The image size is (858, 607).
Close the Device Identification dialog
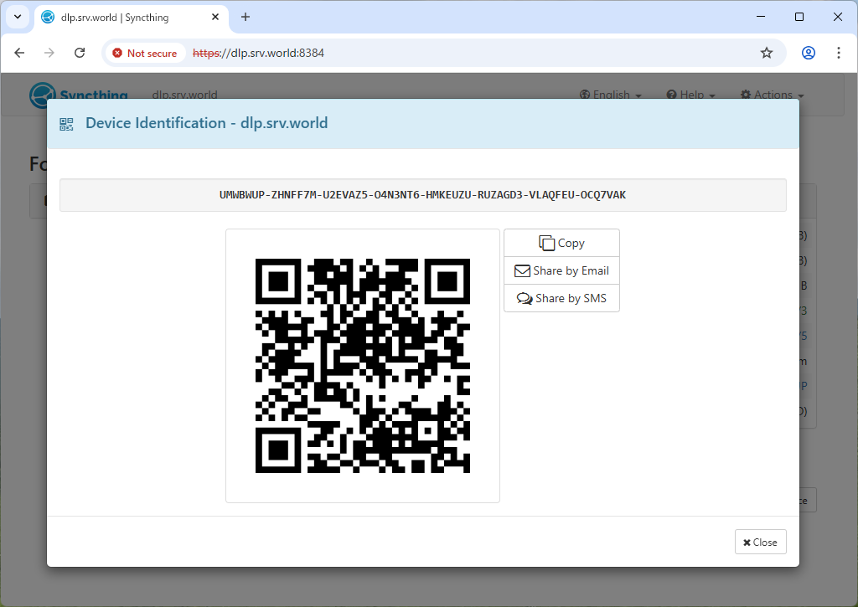pos(760,542)
